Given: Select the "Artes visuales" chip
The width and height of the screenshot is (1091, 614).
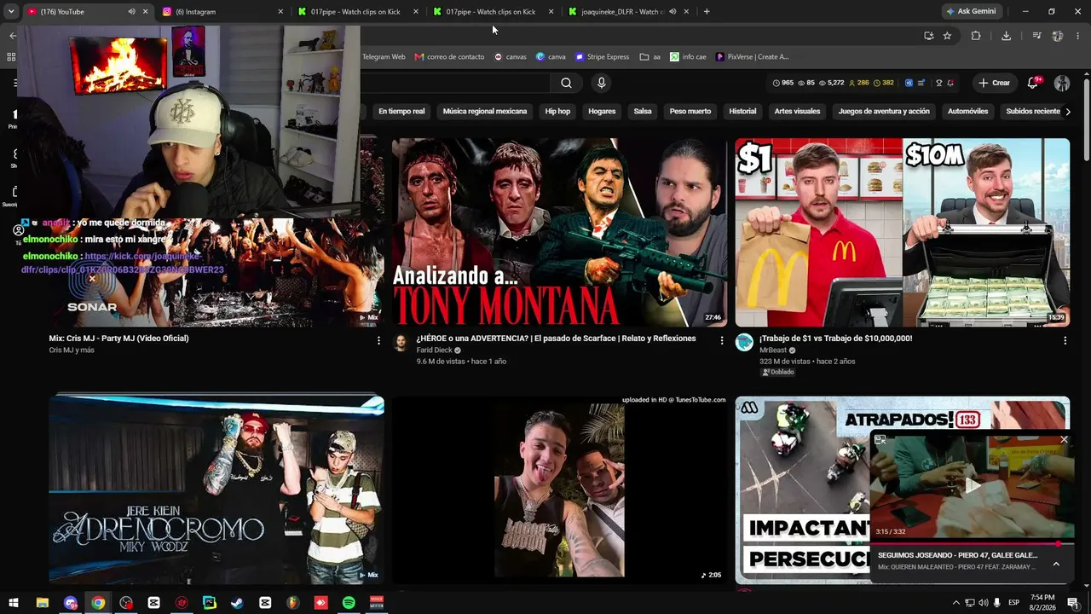Looking at the screenshot, I should click(797, 111).
